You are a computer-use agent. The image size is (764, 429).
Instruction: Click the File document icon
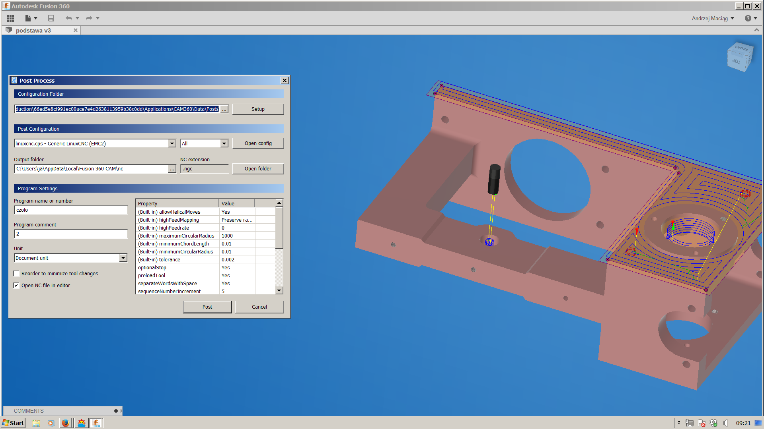pos(28,18)
